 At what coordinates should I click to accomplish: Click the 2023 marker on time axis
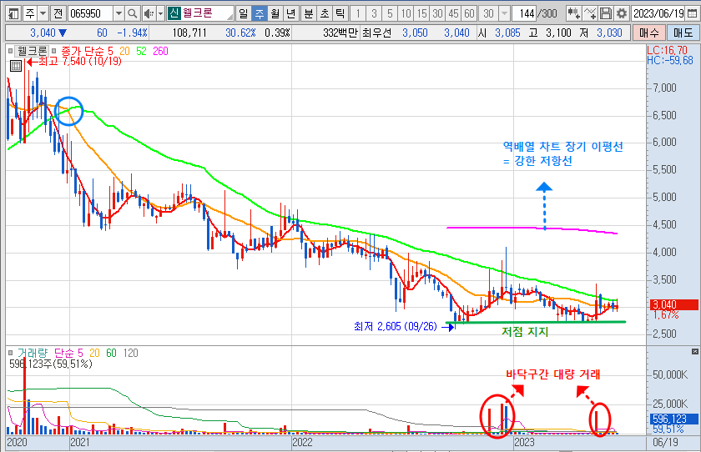(x=524, y=442)
